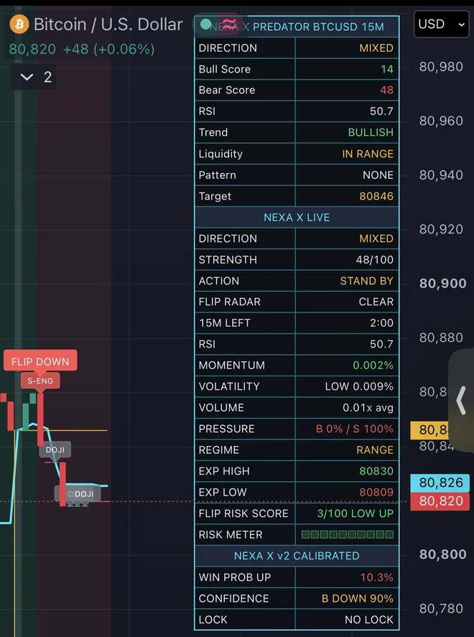Click the red 80,820 price axis label
Viewport: 474px width, 637px height.
click(440, 501)
